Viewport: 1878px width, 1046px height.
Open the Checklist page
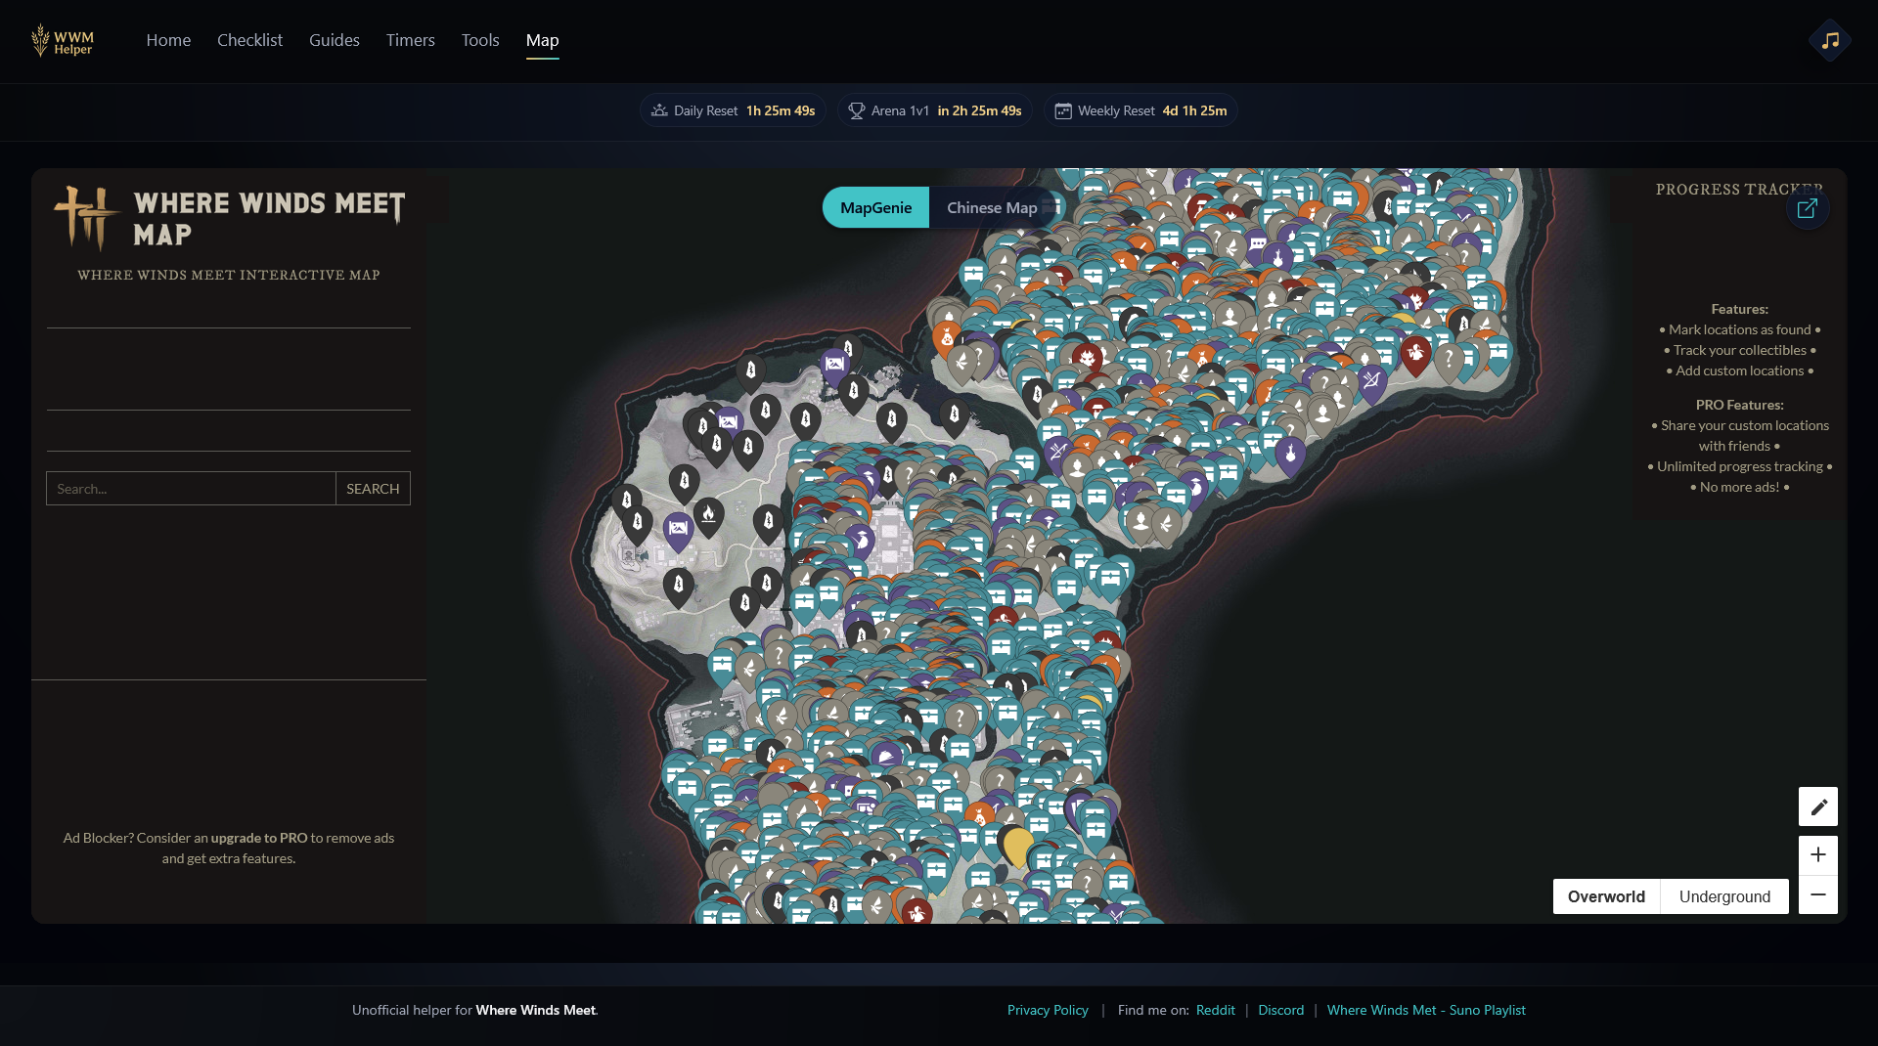point(249,40)
